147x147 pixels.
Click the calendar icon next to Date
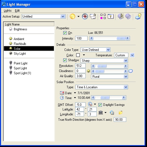click(62, 93)
